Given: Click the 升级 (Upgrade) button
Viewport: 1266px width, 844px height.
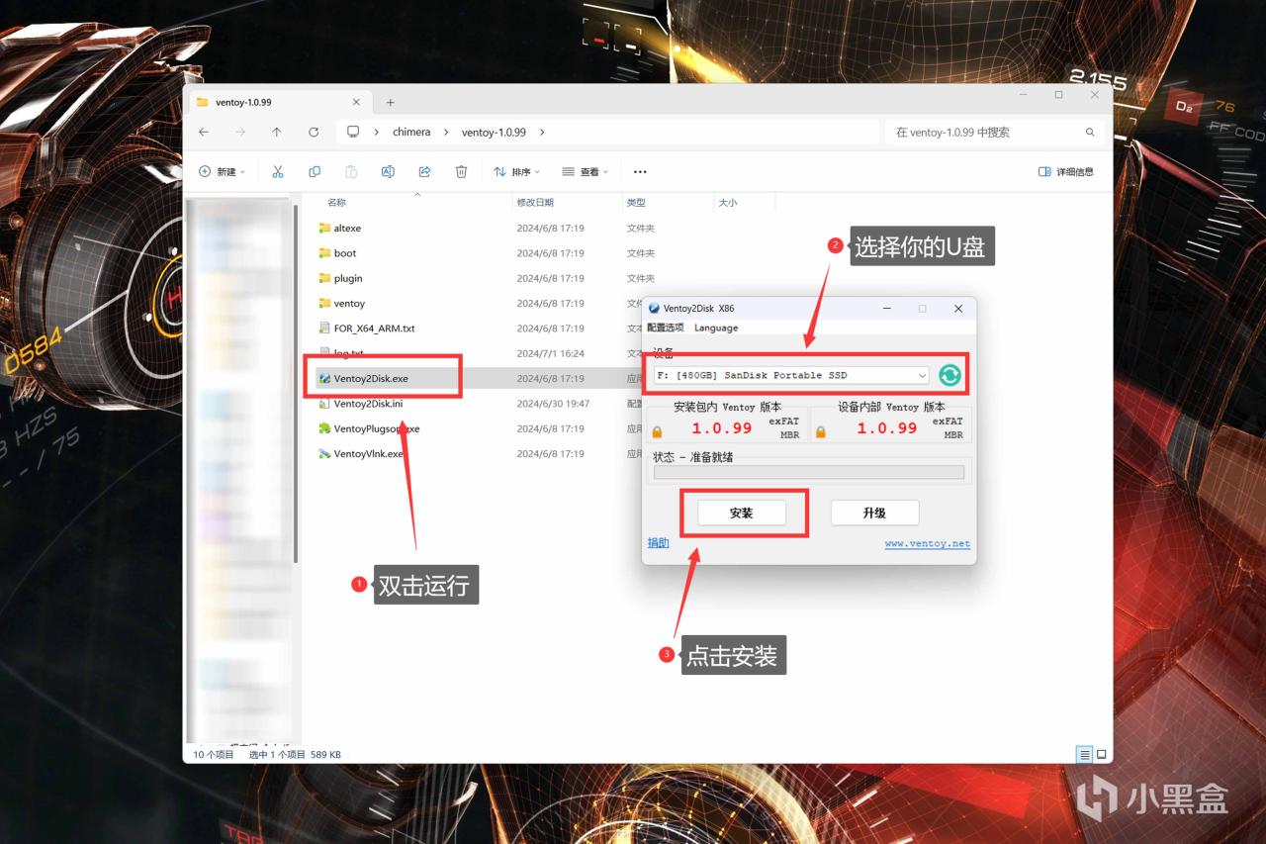Looking at the screenshot, I should (874, 513).
